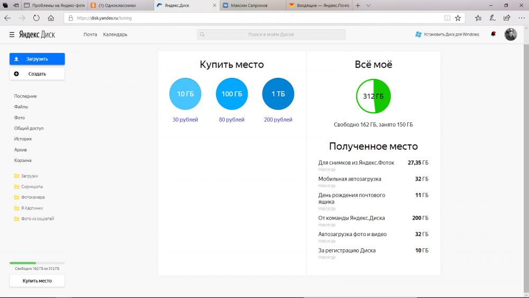Click the browser address bar URL
The height and width of the screenshot is (298, 529).
(104, 18)
